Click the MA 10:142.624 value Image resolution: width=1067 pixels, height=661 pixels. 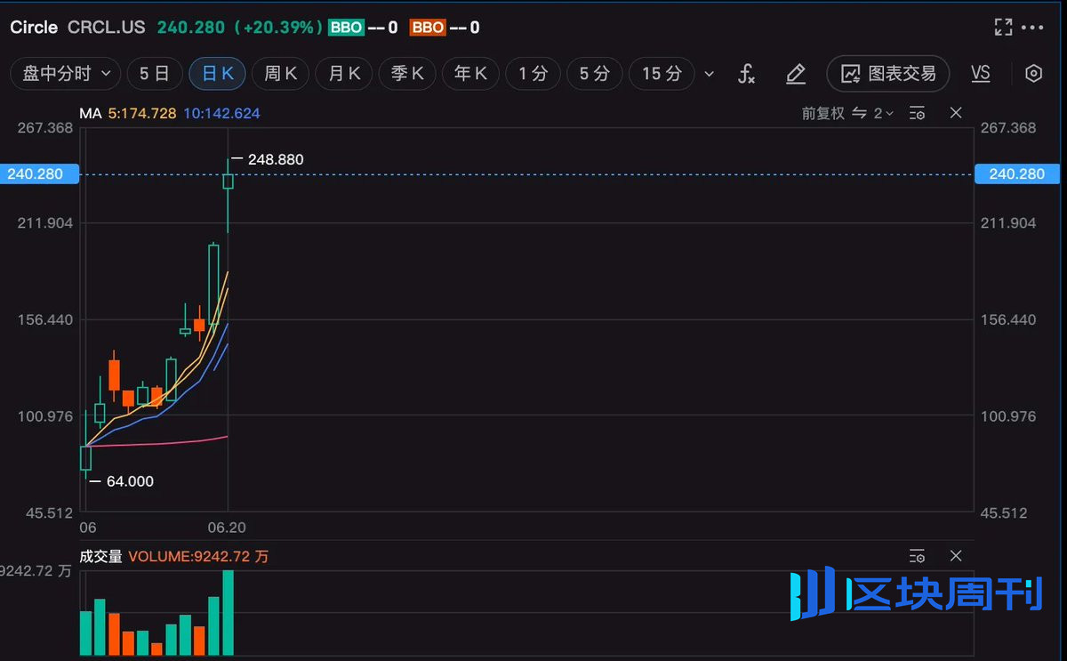click(x=221, y=113)
